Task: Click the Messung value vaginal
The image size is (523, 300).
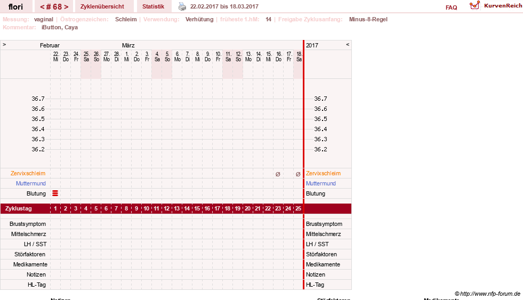Action: coord(43,19)
